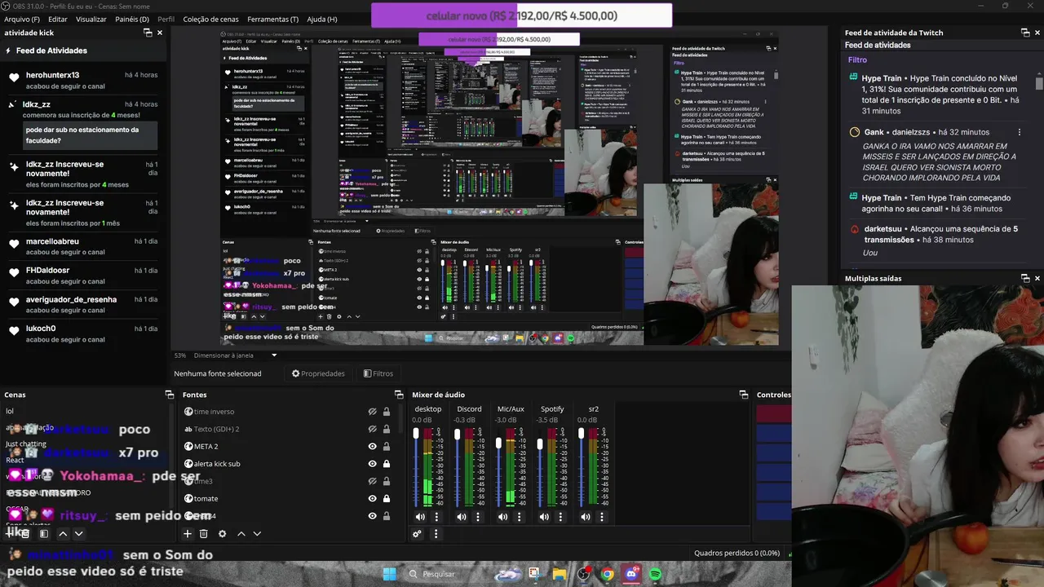Toggle lock on META 2 source
Image resolution: width=1044 pixels, height=587 pixels.
tap(387, 446)
